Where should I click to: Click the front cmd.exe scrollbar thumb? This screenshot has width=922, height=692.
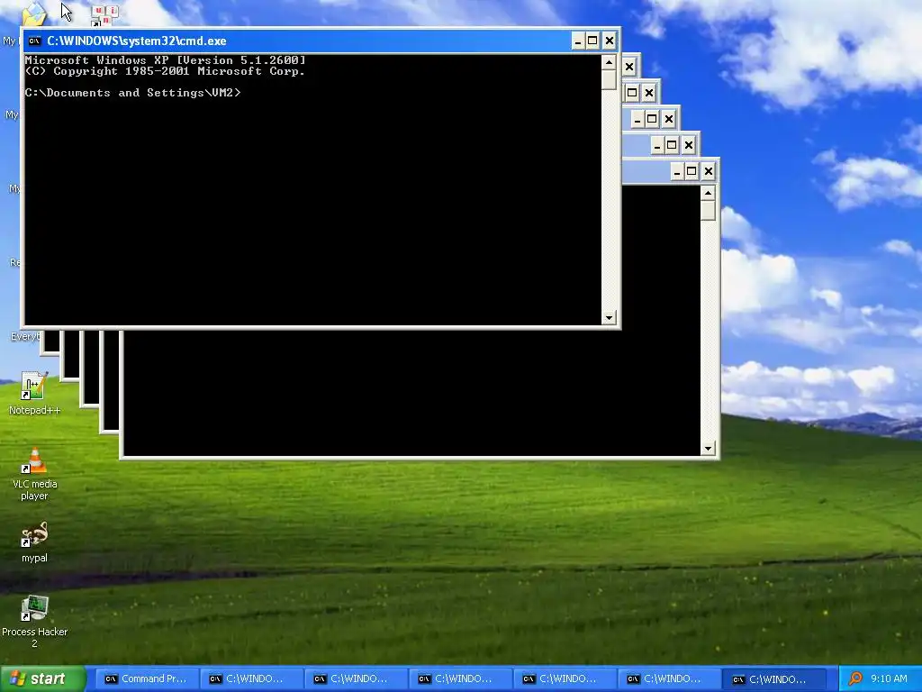[609, 79]
